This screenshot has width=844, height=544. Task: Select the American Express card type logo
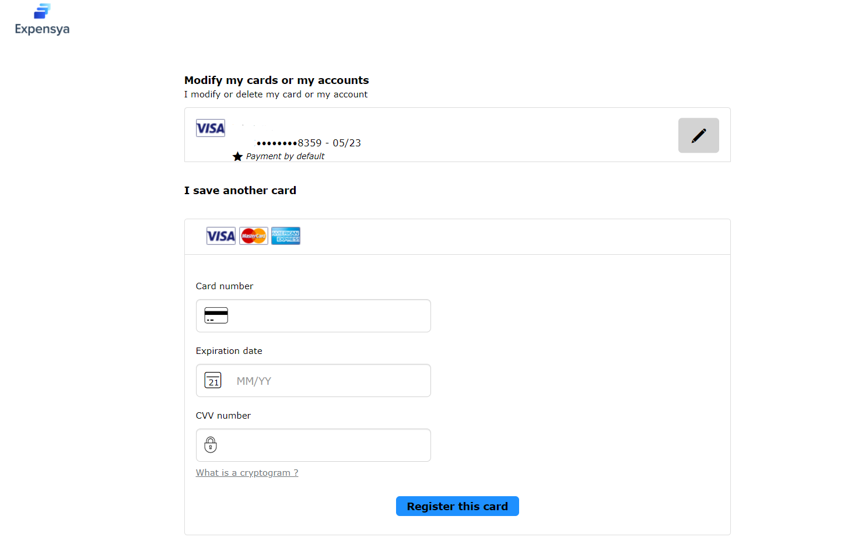(286, 236)
